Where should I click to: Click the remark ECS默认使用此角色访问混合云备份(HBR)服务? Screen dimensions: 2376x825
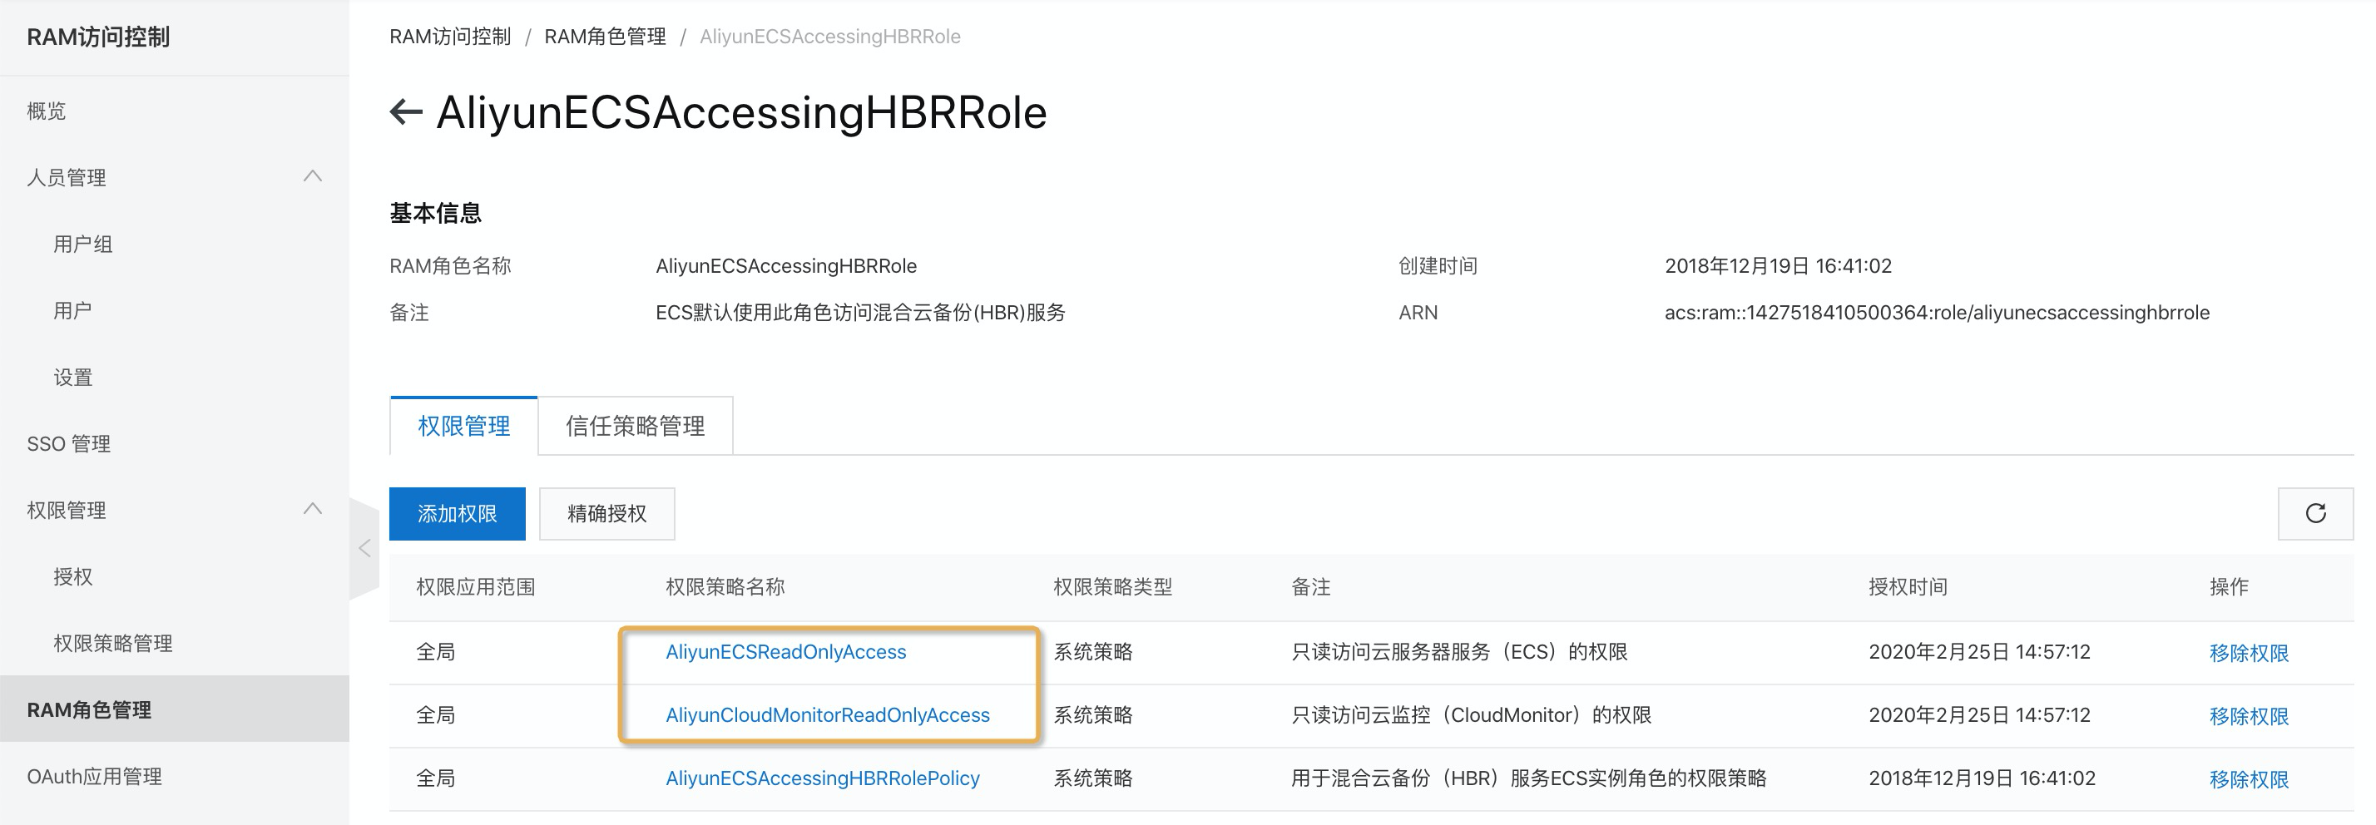(860, 313)
